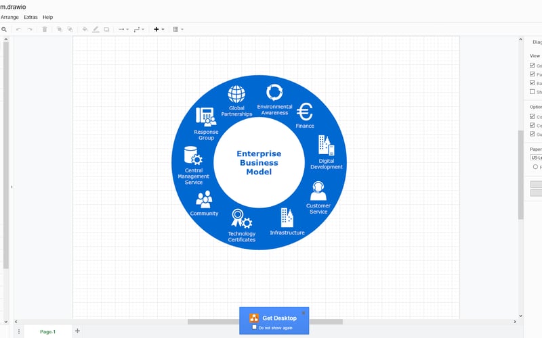Image resolution: width=542 pixels, height=338 pixels.
Task: Toggle the Grid checkbox in View section
Action: click(x=533, y=66)
